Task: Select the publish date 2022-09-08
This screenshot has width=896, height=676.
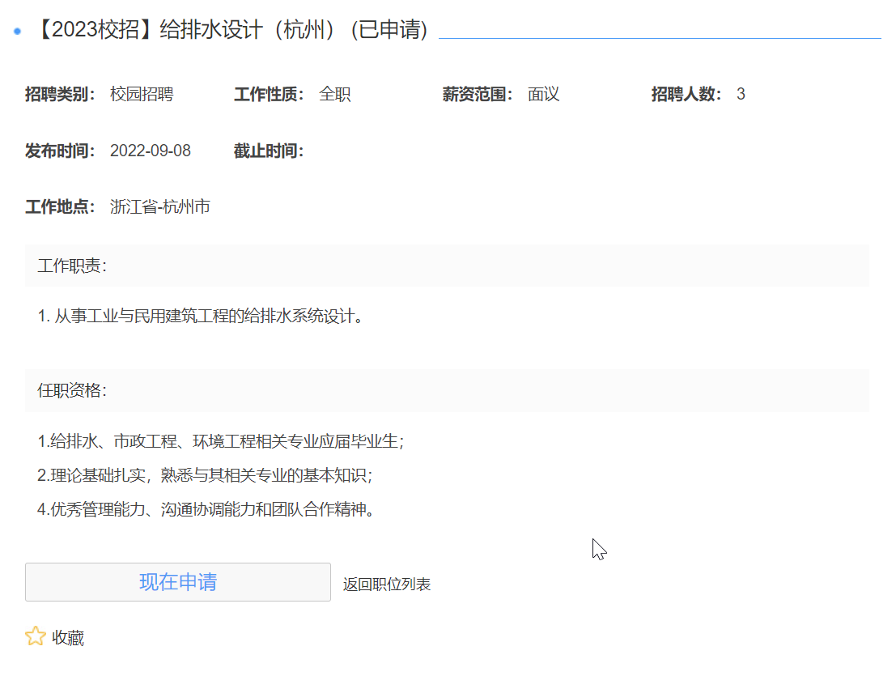Action: pos(151,151)
